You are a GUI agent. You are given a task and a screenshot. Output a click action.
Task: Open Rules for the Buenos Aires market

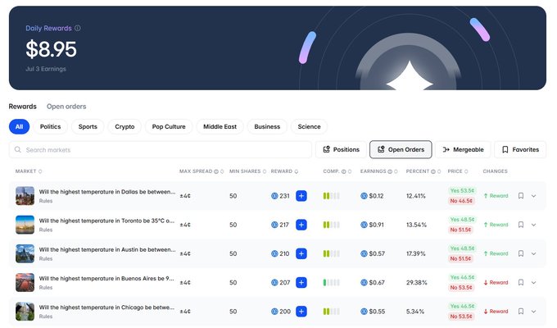(46, 288)
